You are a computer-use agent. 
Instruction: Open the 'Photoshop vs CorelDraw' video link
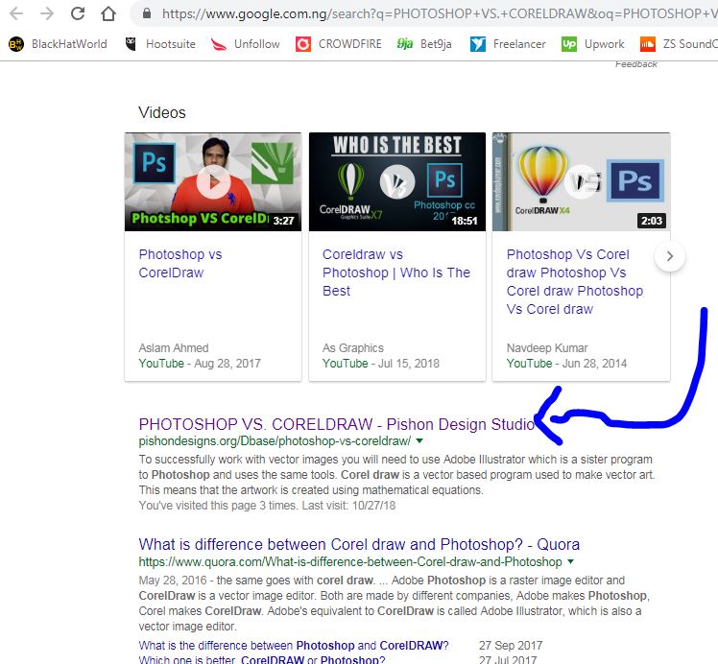pos(180,263)
